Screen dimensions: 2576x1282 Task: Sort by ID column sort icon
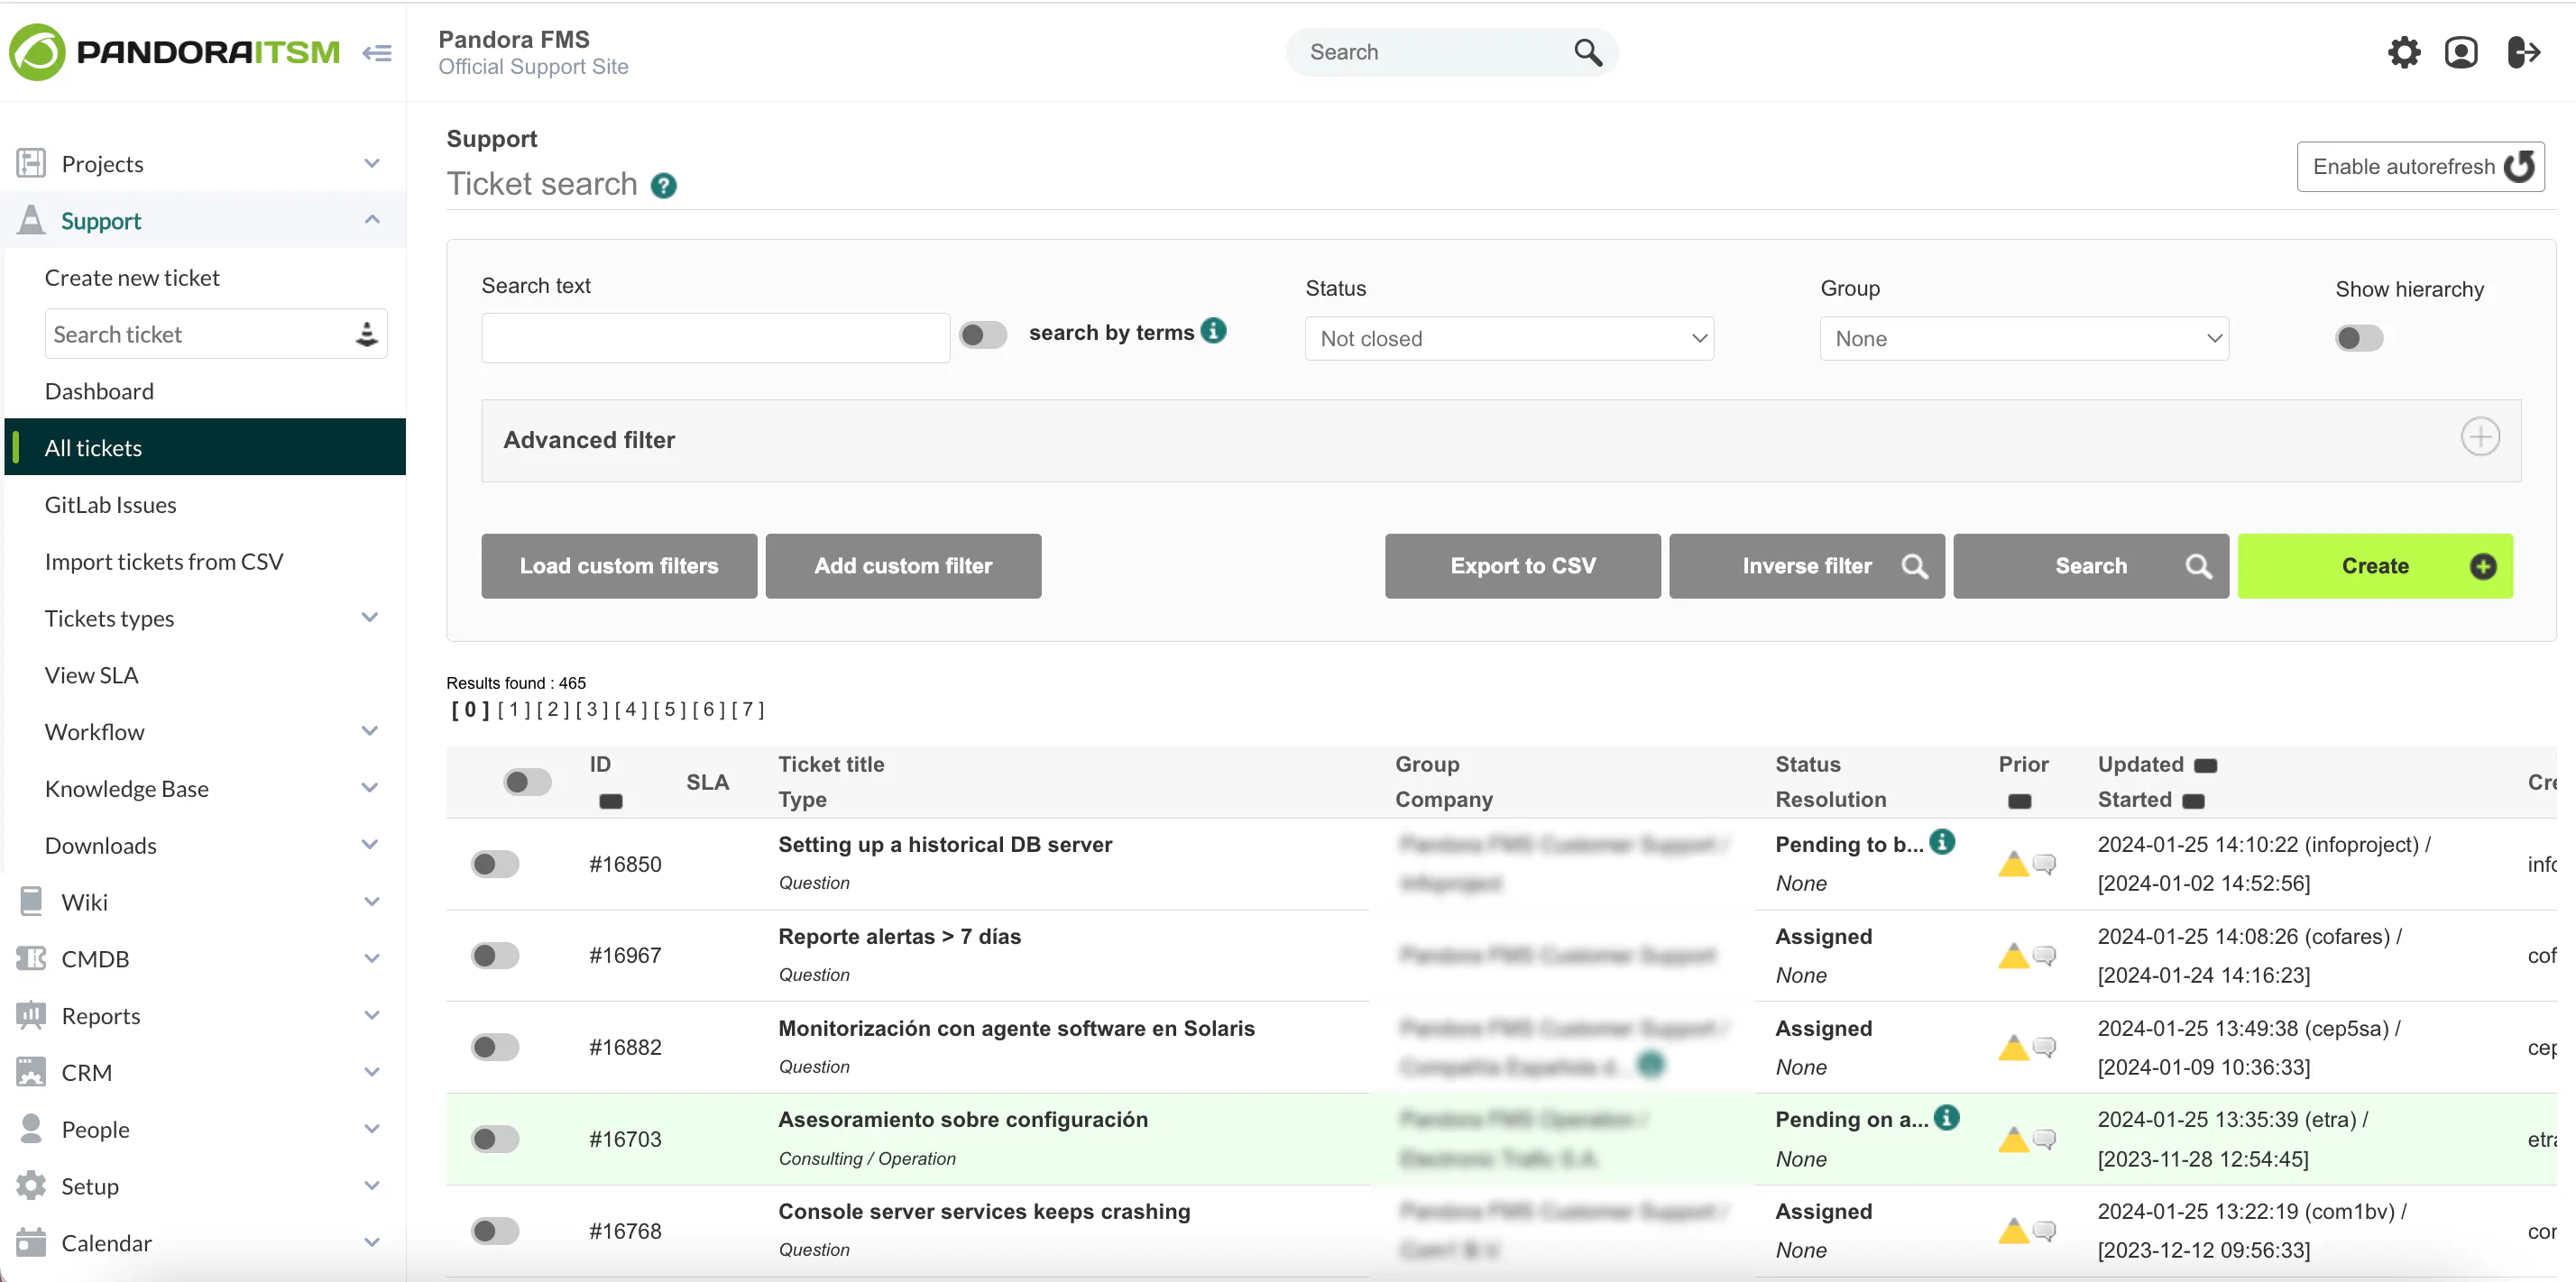click(x=610, y=801)
